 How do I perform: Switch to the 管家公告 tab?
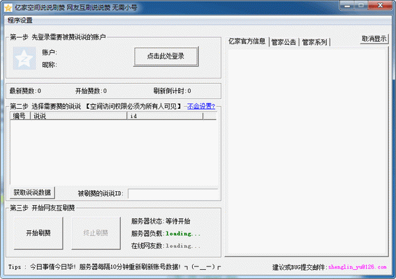click(x=284, y=42)
